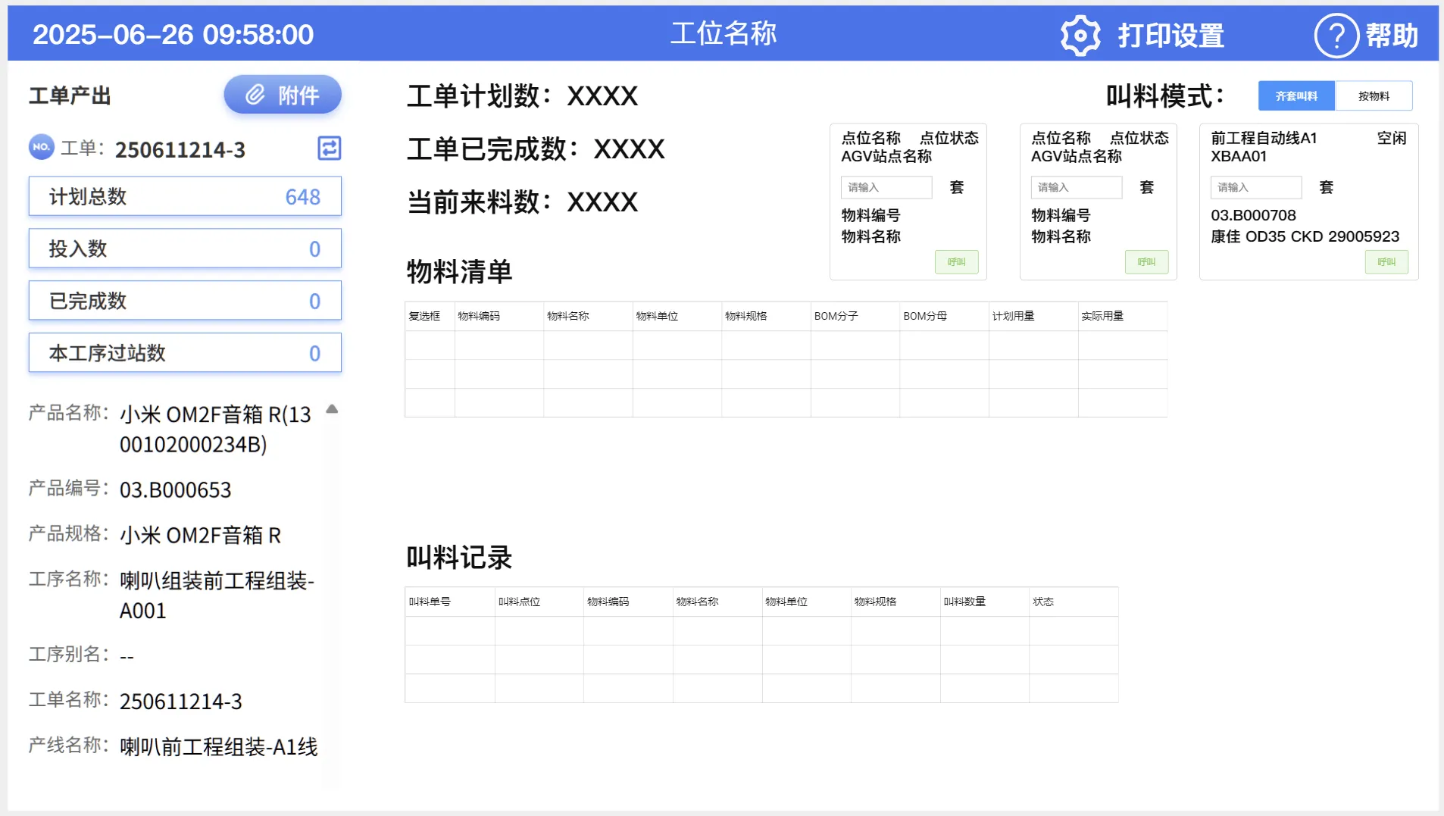The image size is (1444, 816).
Task: Focus quantity input in first AGV card
Action: [886, 187]
